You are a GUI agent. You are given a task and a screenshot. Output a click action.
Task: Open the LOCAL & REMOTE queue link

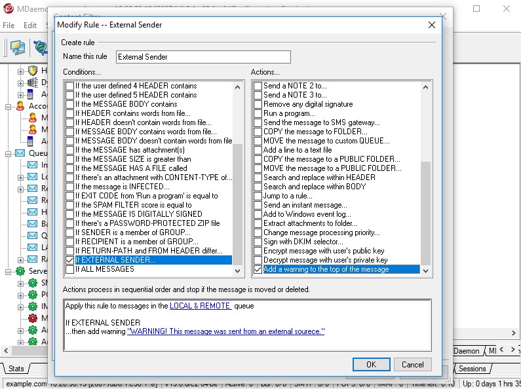point(200,306)
